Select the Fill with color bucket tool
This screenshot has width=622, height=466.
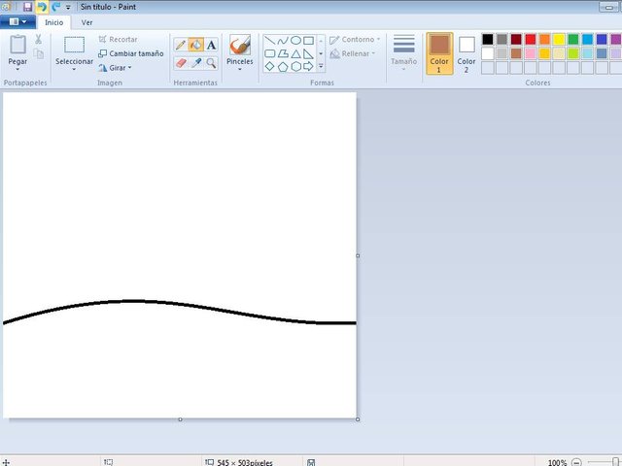[x=196, y=45]
